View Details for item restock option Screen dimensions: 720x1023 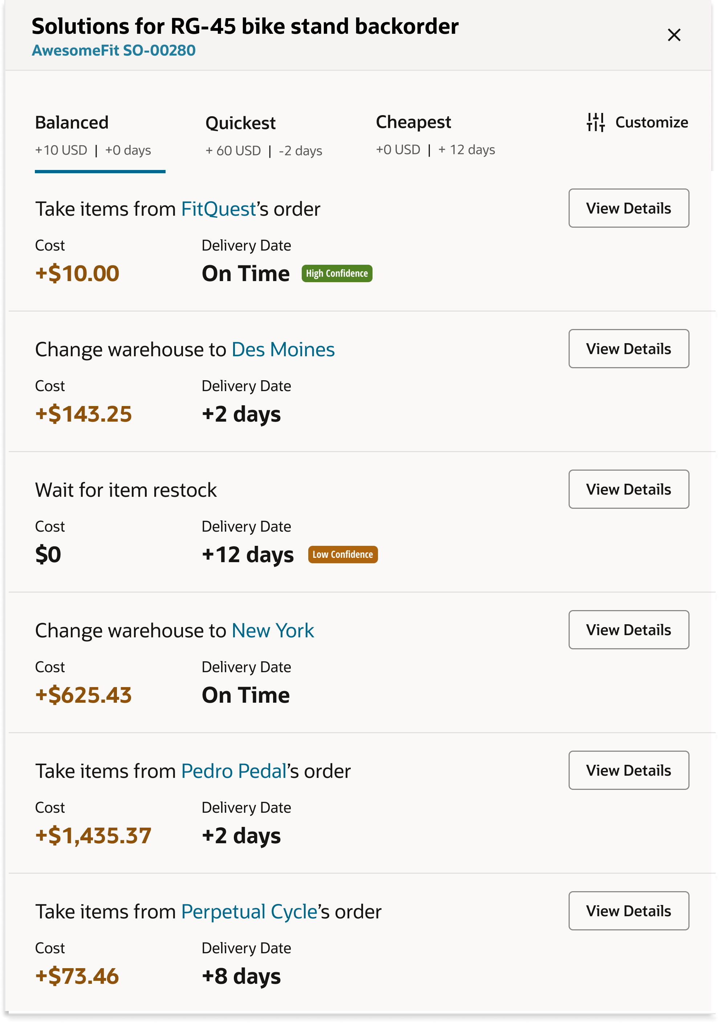(x=628, y=489)
